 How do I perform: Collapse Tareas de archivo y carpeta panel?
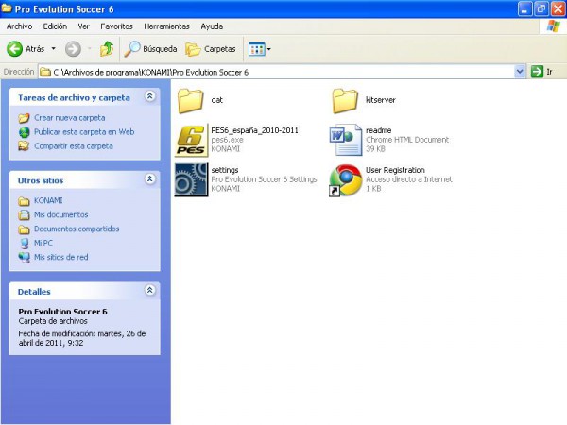(150, 95)
